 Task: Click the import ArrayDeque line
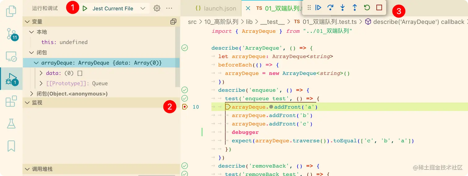pyautogui.click(x=282, y=31)
